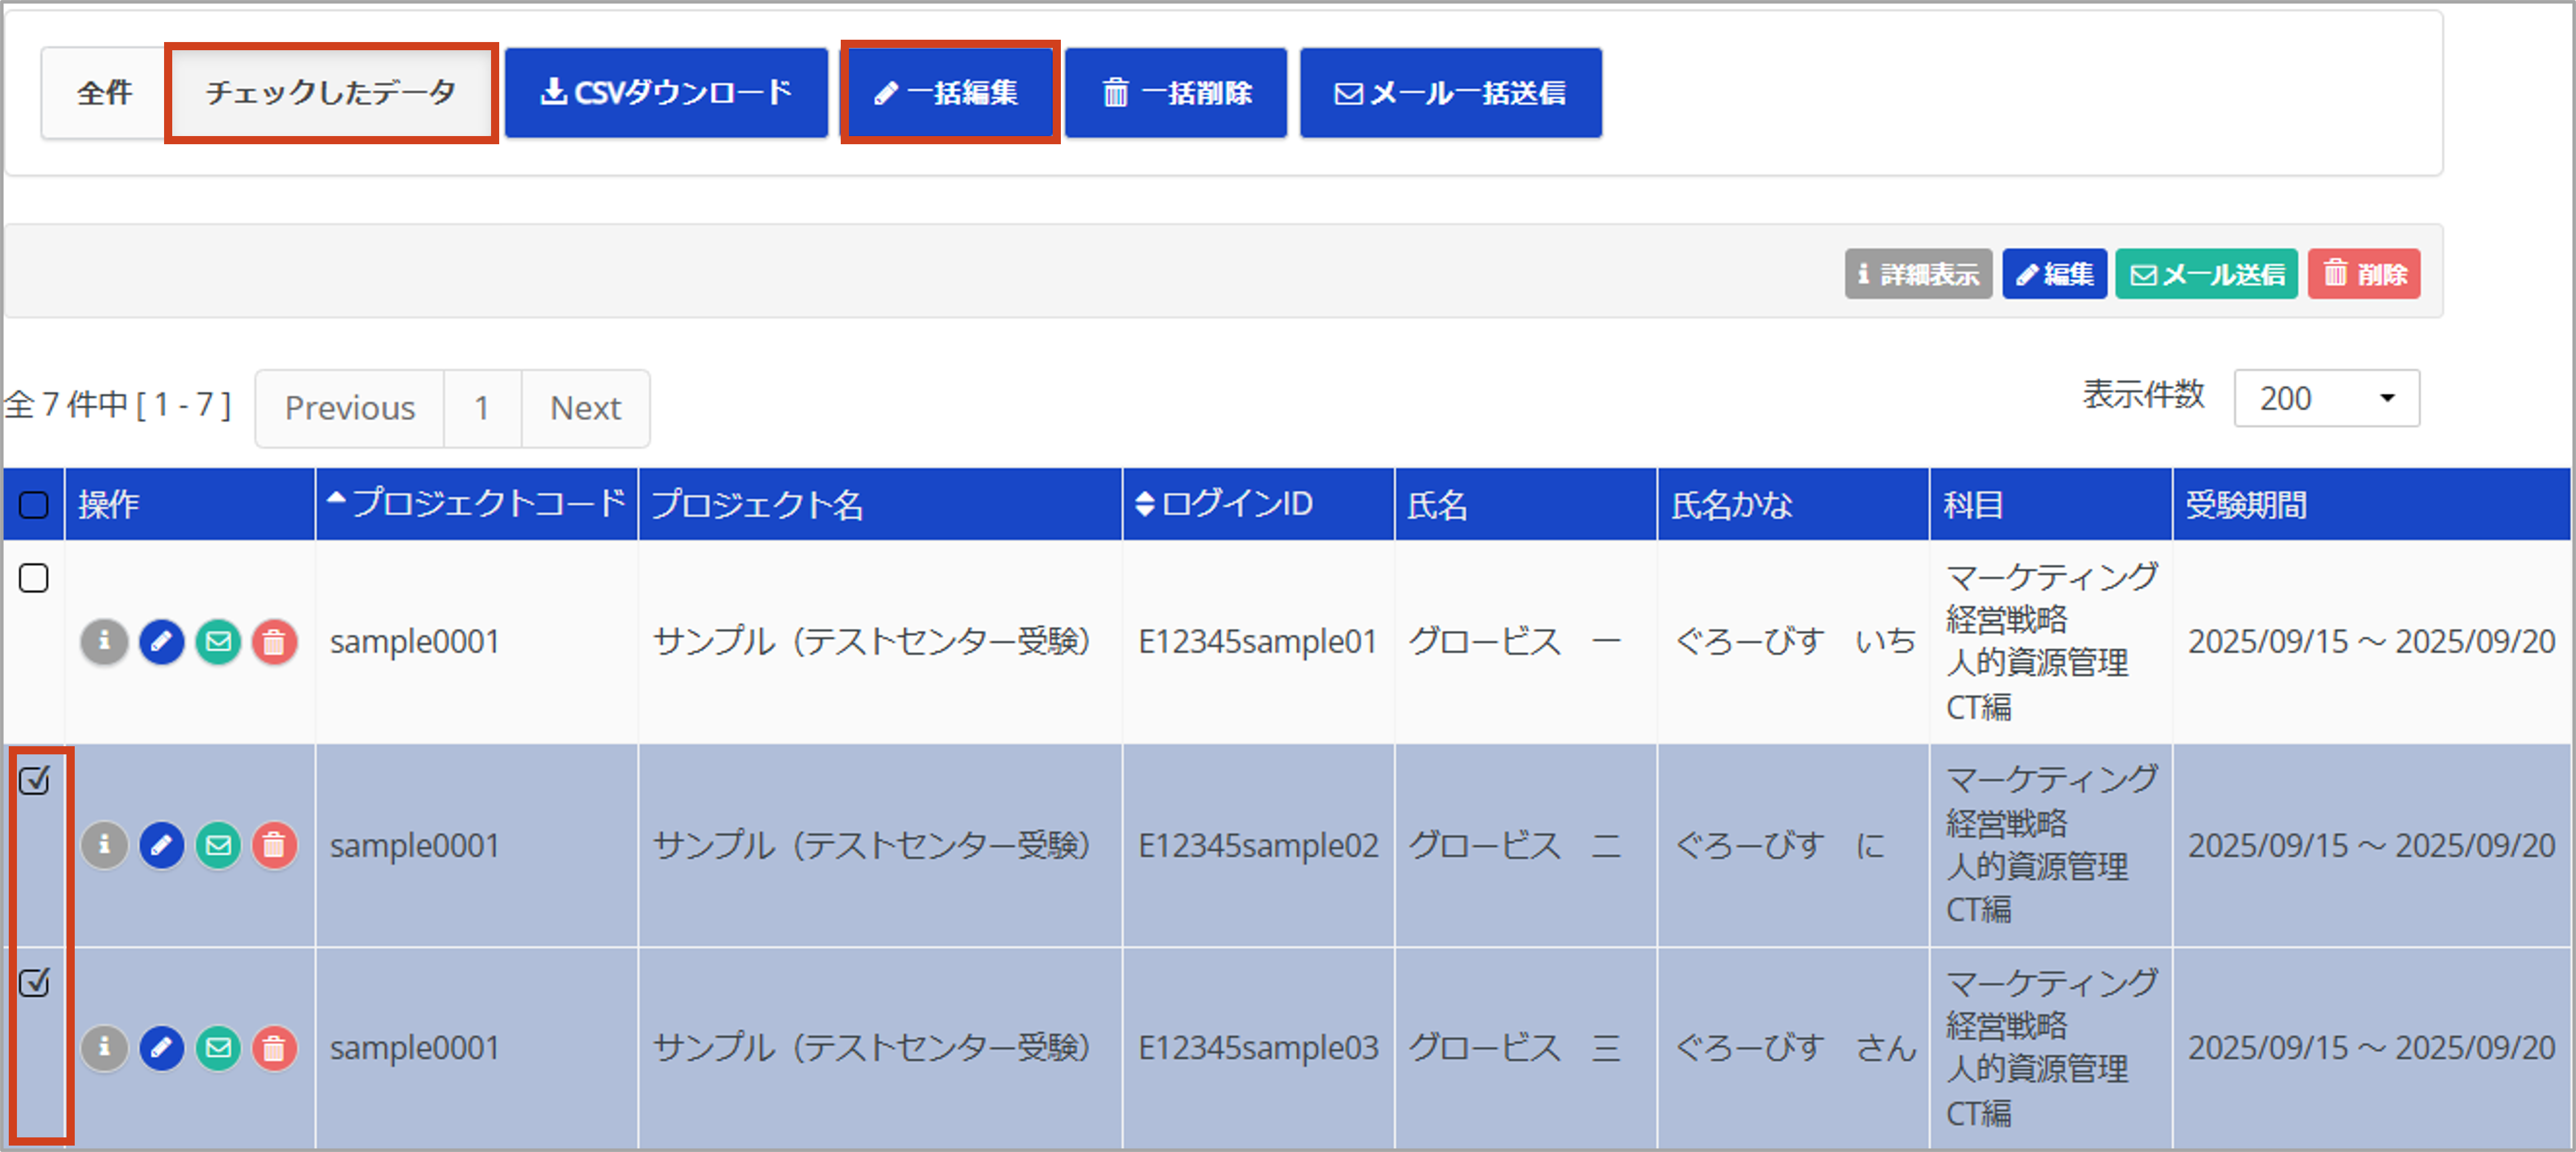Screen dimensions: 2576x1152
Task: Click the red 削除 button
Action: [2364, 274]
